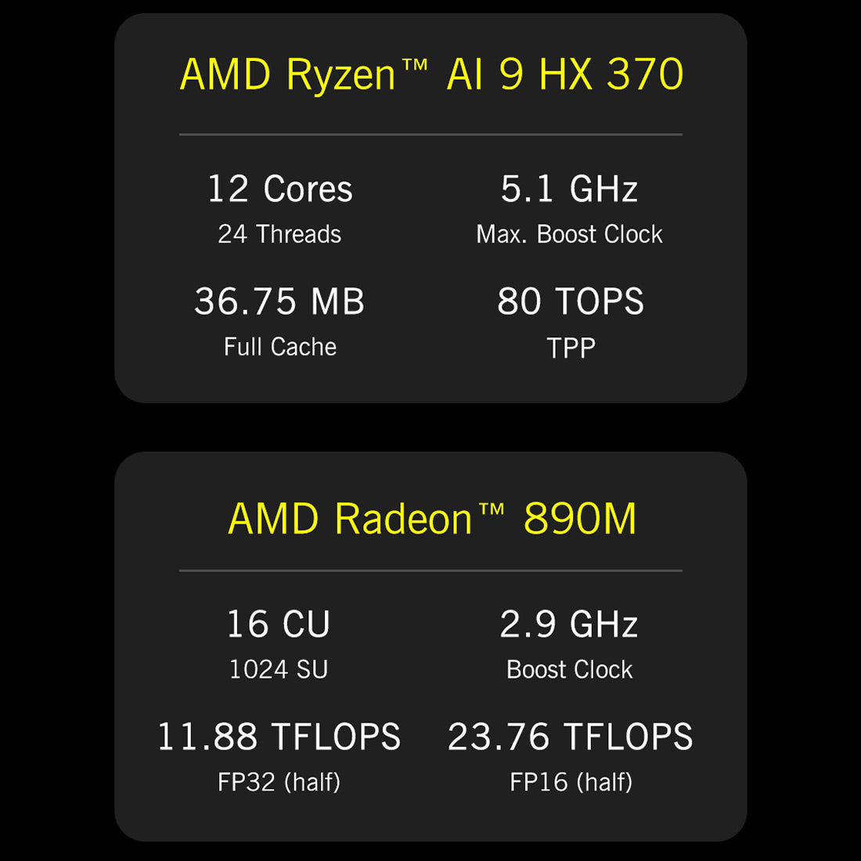Click the divider line under the Ryzen heading
This screenshot has height=861, width=861.
tap(430, 135)
